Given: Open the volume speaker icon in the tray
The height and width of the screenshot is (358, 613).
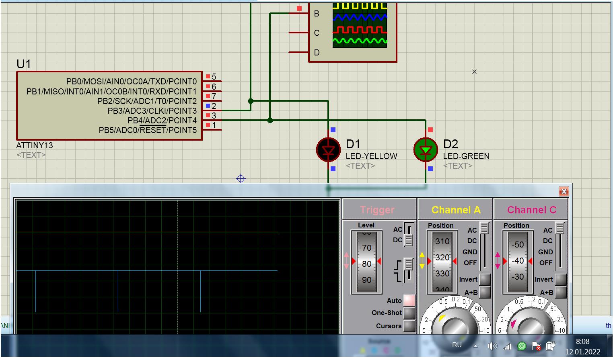Looking at the screenshot, I should (x=492, y=346).
